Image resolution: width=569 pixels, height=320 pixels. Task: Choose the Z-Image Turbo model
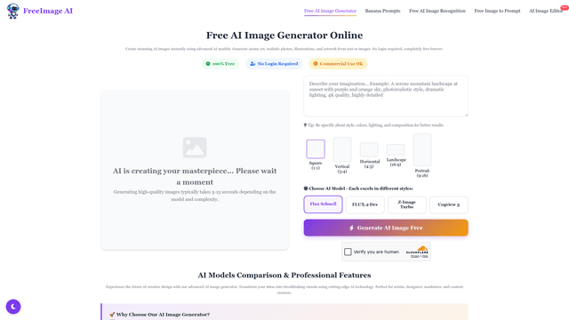click(407, 204)
